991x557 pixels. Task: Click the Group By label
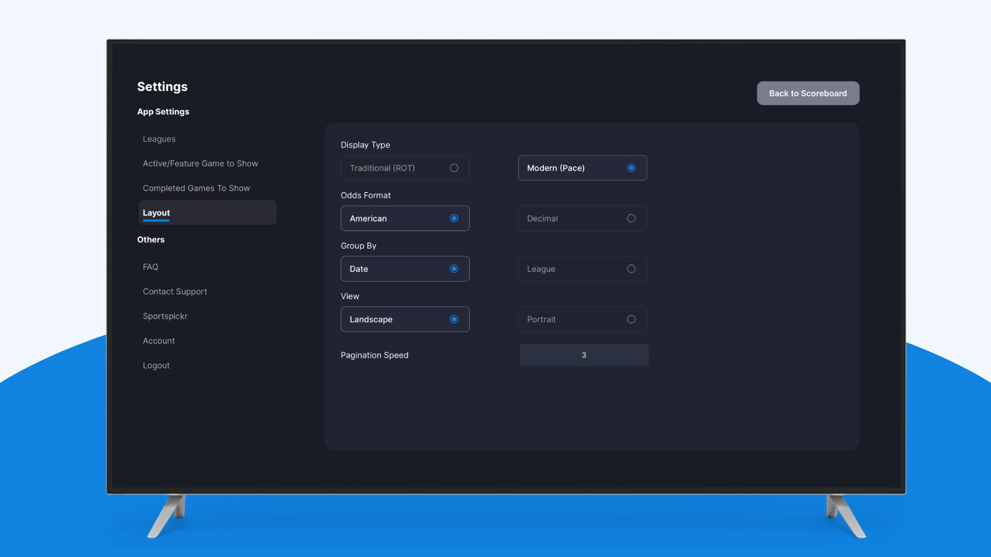pyautogui.click(x=358, y=246)
